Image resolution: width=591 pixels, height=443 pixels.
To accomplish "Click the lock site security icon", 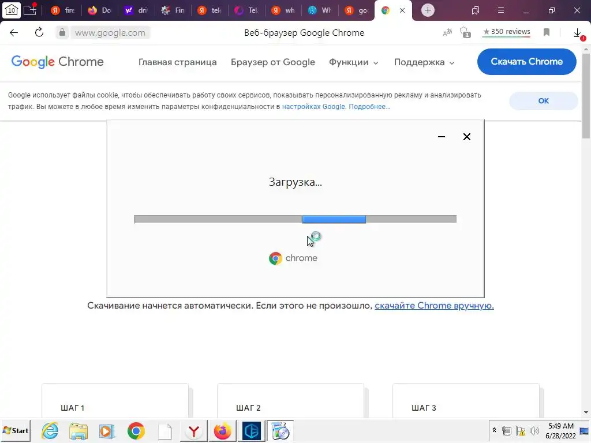I will [x=62, y=32].
